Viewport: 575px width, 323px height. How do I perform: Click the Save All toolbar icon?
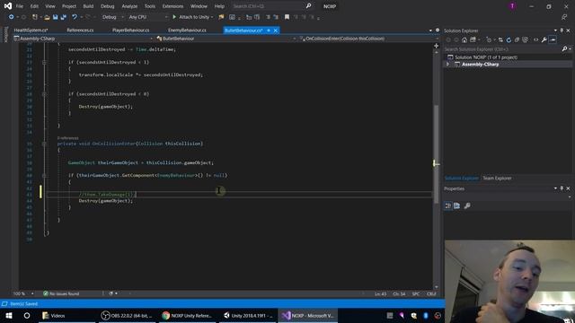click(64, 17)
